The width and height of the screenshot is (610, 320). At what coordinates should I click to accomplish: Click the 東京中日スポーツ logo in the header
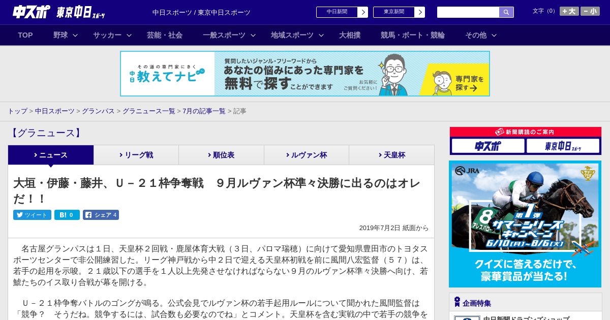(x=81, y=12)
